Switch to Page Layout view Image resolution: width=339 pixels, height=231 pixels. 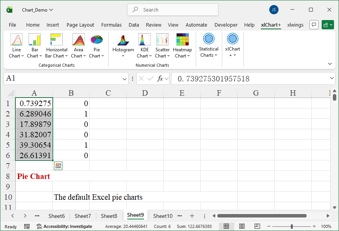tap(242, 226)
